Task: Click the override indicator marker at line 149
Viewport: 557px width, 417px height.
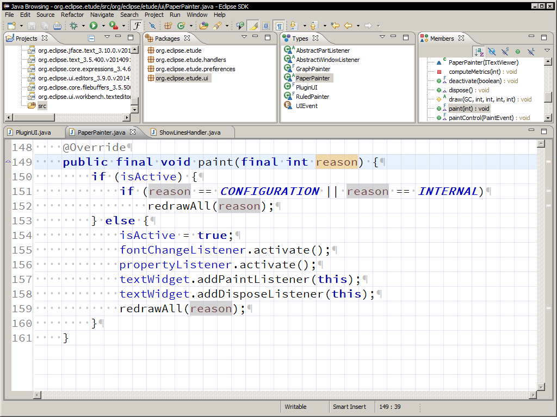Action: [8, 161]
